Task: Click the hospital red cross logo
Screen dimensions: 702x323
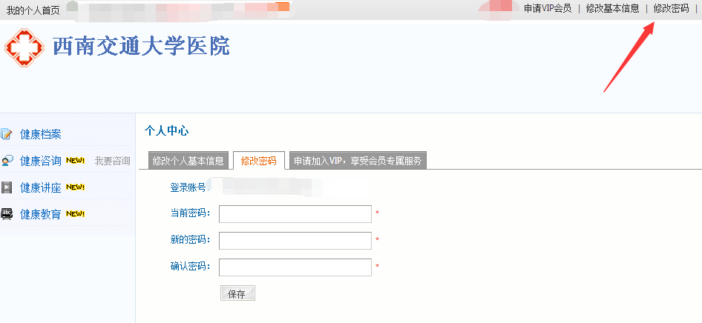Action: coord(24,47)
